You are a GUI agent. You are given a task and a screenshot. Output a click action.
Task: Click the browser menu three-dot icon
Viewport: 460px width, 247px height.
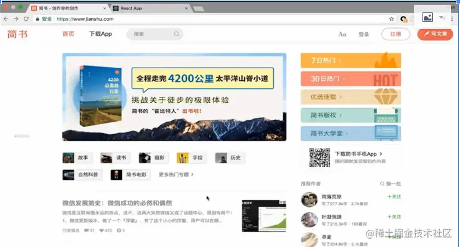pos(452,18)
